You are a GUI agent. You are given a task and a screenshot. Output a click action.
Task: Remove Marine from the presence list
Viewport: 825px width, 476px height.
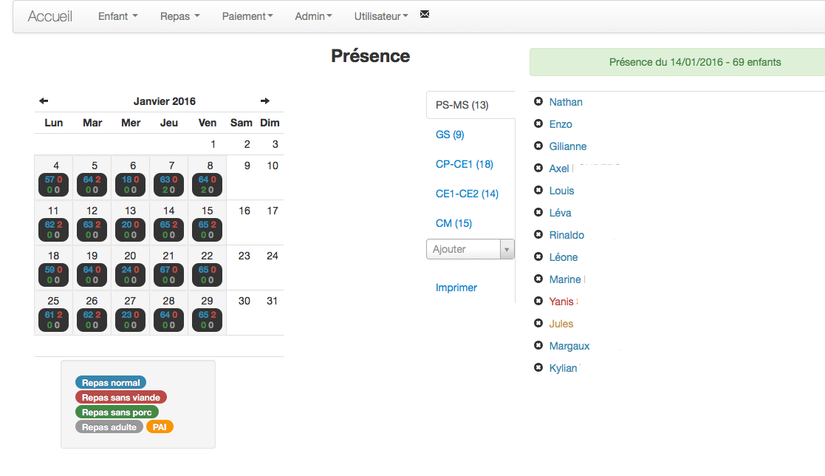coord(538,279)
